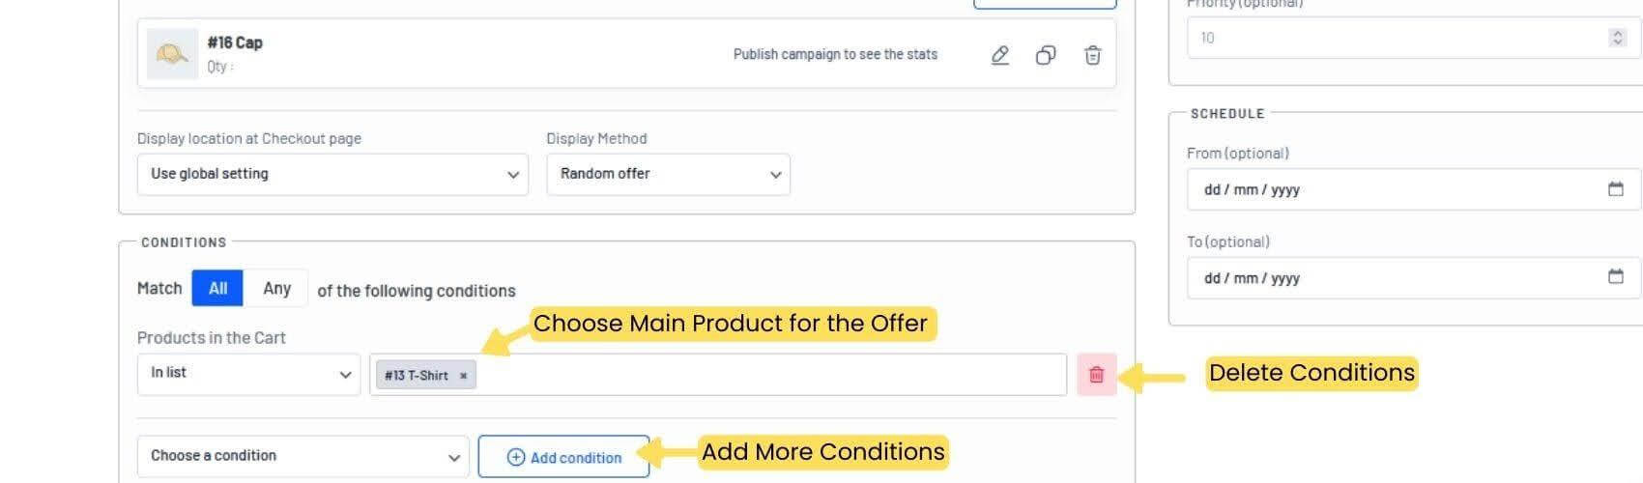Viewport: 1643px width, 483px height.
Task: Click the To date input field
Action: (1413, 277)
